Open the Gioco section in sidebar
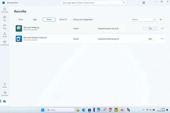 coord(4,27)
